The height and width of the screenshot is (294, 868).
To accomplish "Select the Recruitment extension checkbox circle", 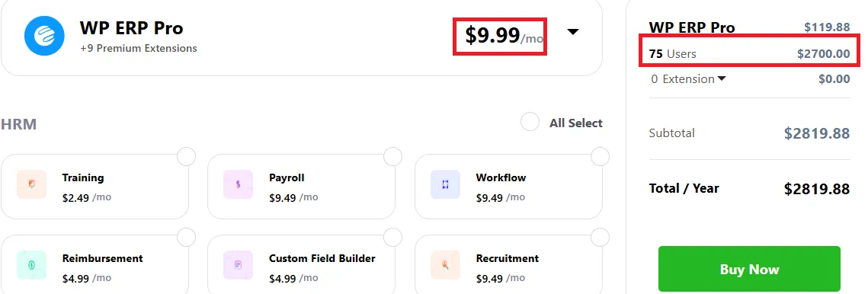I will (x=600, y=238).
